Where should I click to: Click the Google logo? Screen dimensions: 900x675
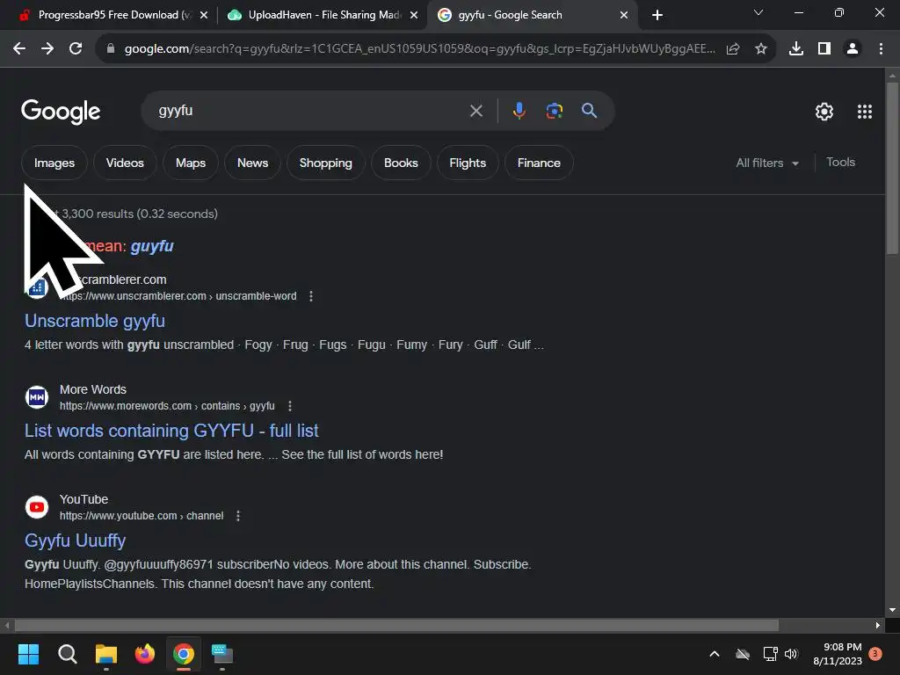point(61,112)
